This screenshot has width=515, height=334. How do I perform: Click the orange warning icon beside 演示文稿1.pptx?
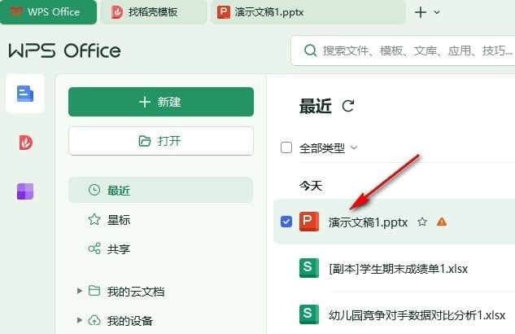(442, 222)
